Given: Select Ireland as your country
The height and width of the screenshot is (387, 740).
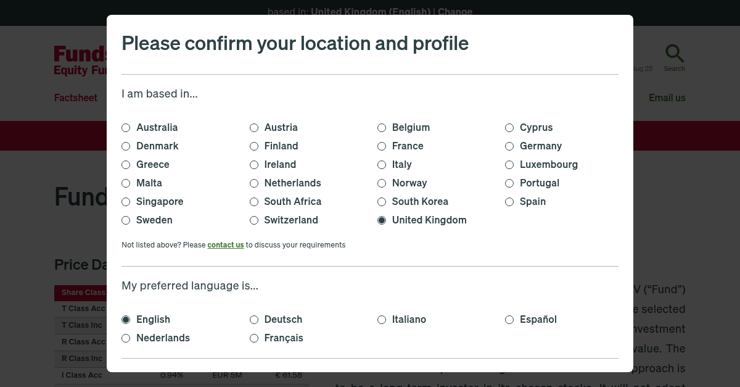Looking at the screenshot, I should click(254, 165).
